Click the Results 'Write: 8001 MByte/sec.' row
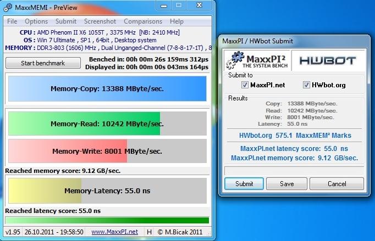This screenshot has width=375, height=241. tap(300, 117)
